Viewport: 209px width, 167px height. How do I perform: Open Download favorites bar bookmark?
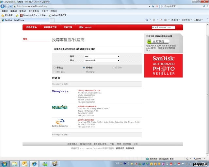pos(33,15)
